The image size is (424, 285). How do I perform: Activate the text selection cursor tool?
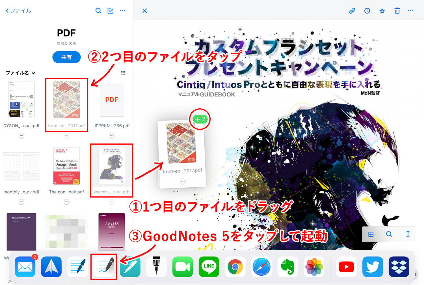[x=408, y=234]
